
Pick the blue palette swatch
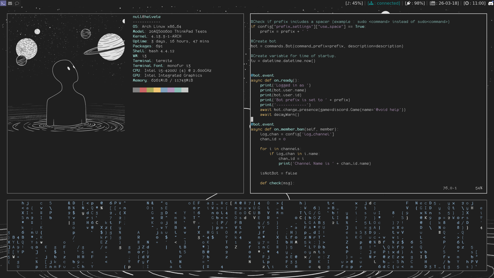[164, 90]
